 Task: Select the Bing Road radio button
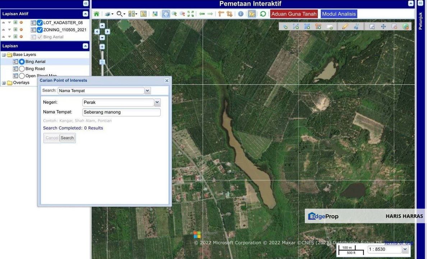tap(22, 69)
